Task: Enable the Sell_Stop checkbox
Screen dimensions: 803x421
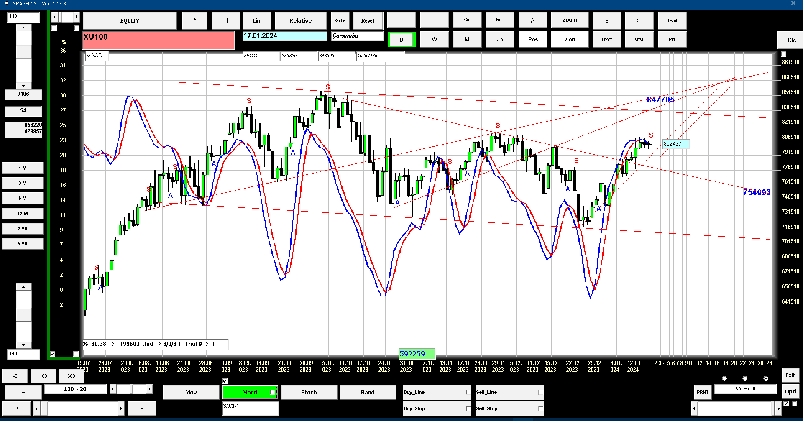Action: click(x=540, y=408)
